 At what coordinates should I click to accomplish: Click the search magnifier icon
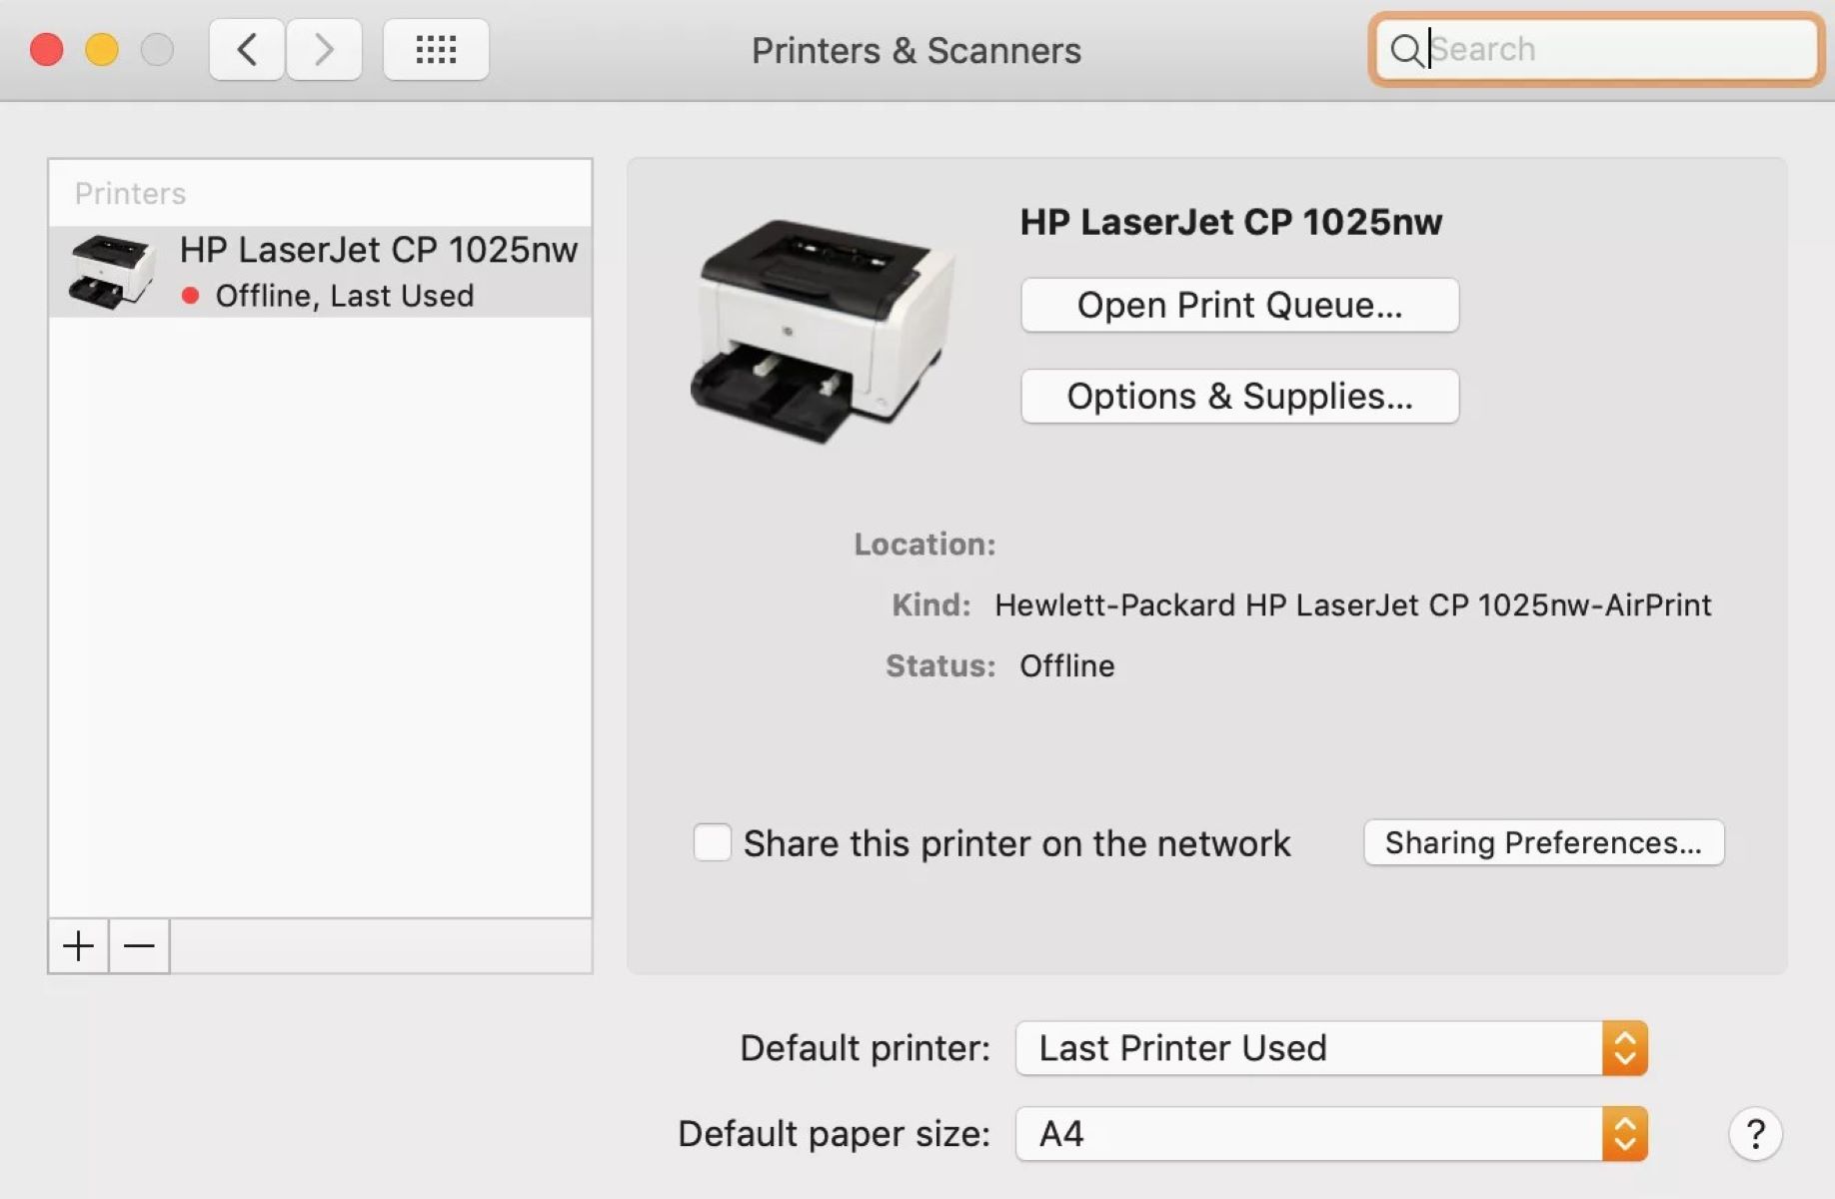coord(1407,50)
